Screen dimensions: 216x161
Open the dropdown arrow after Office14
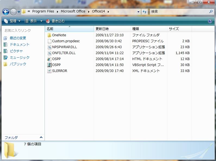pyautogui.click(x=108, y=12)
